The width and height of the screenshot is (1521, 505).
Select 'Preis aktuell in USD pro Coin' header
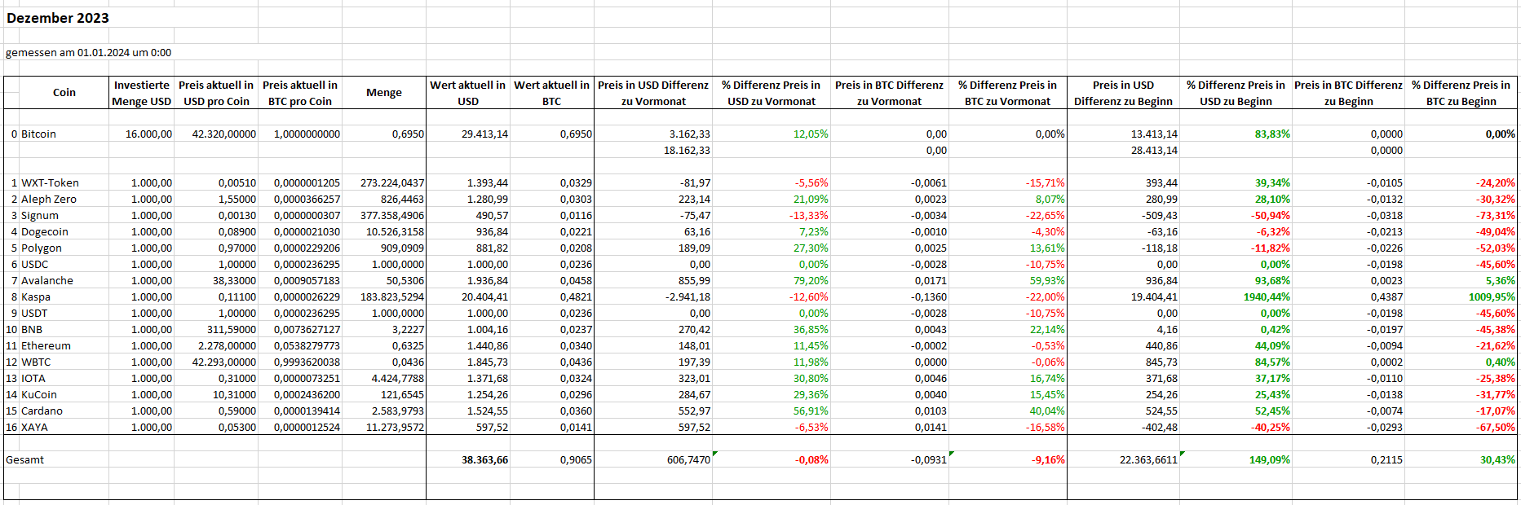pyautogui.click(x=216, y=93)
